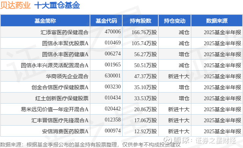Select the 圆信永丰医药健康A row name

pyautogui.click(x=65, y=54)
